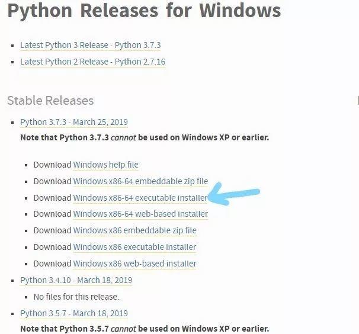Download Windows x86 web-based installer

134,264
